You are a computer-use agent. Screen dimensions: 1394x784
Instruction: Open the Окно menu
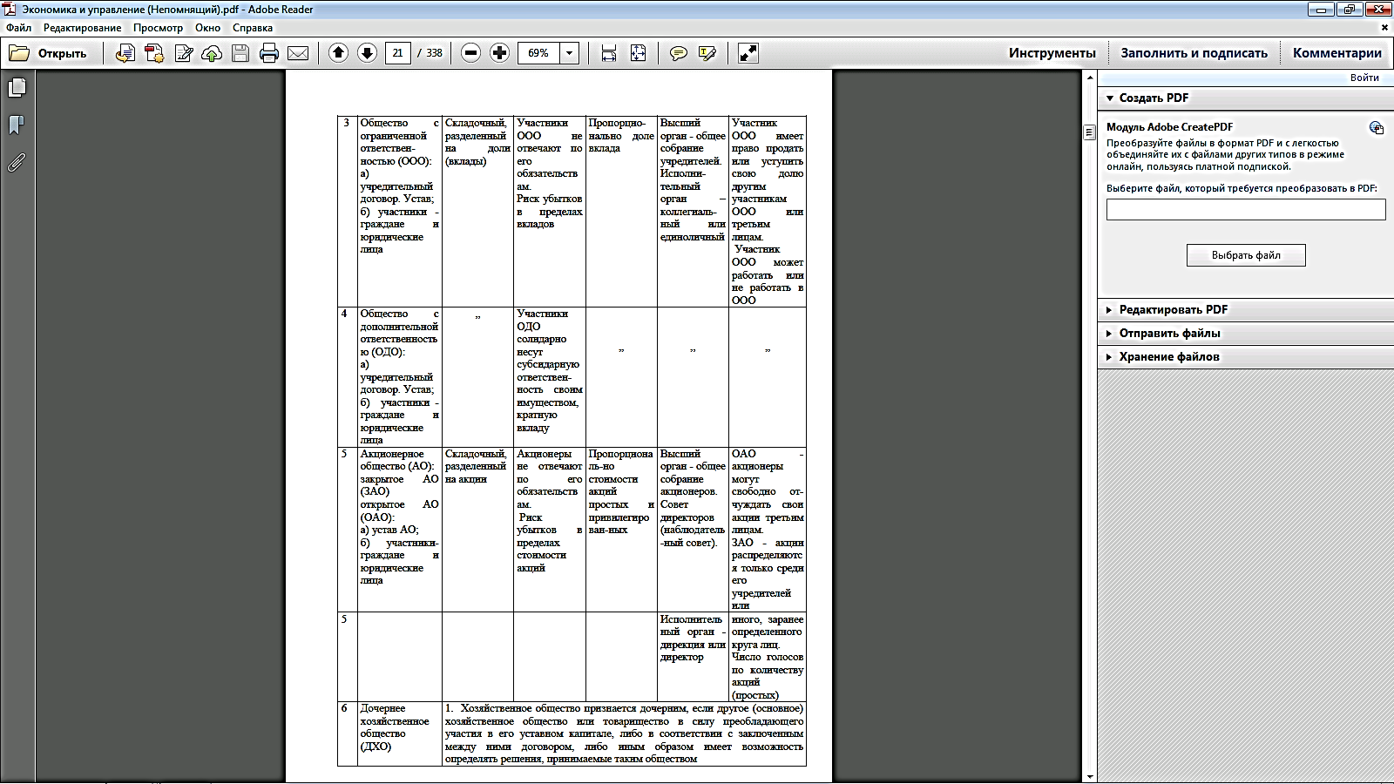click(208, 28)
